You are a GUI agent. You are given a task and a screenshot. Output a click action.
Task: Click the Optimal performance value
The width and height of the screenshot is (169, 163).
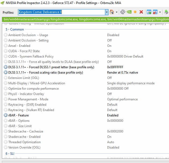122,99
